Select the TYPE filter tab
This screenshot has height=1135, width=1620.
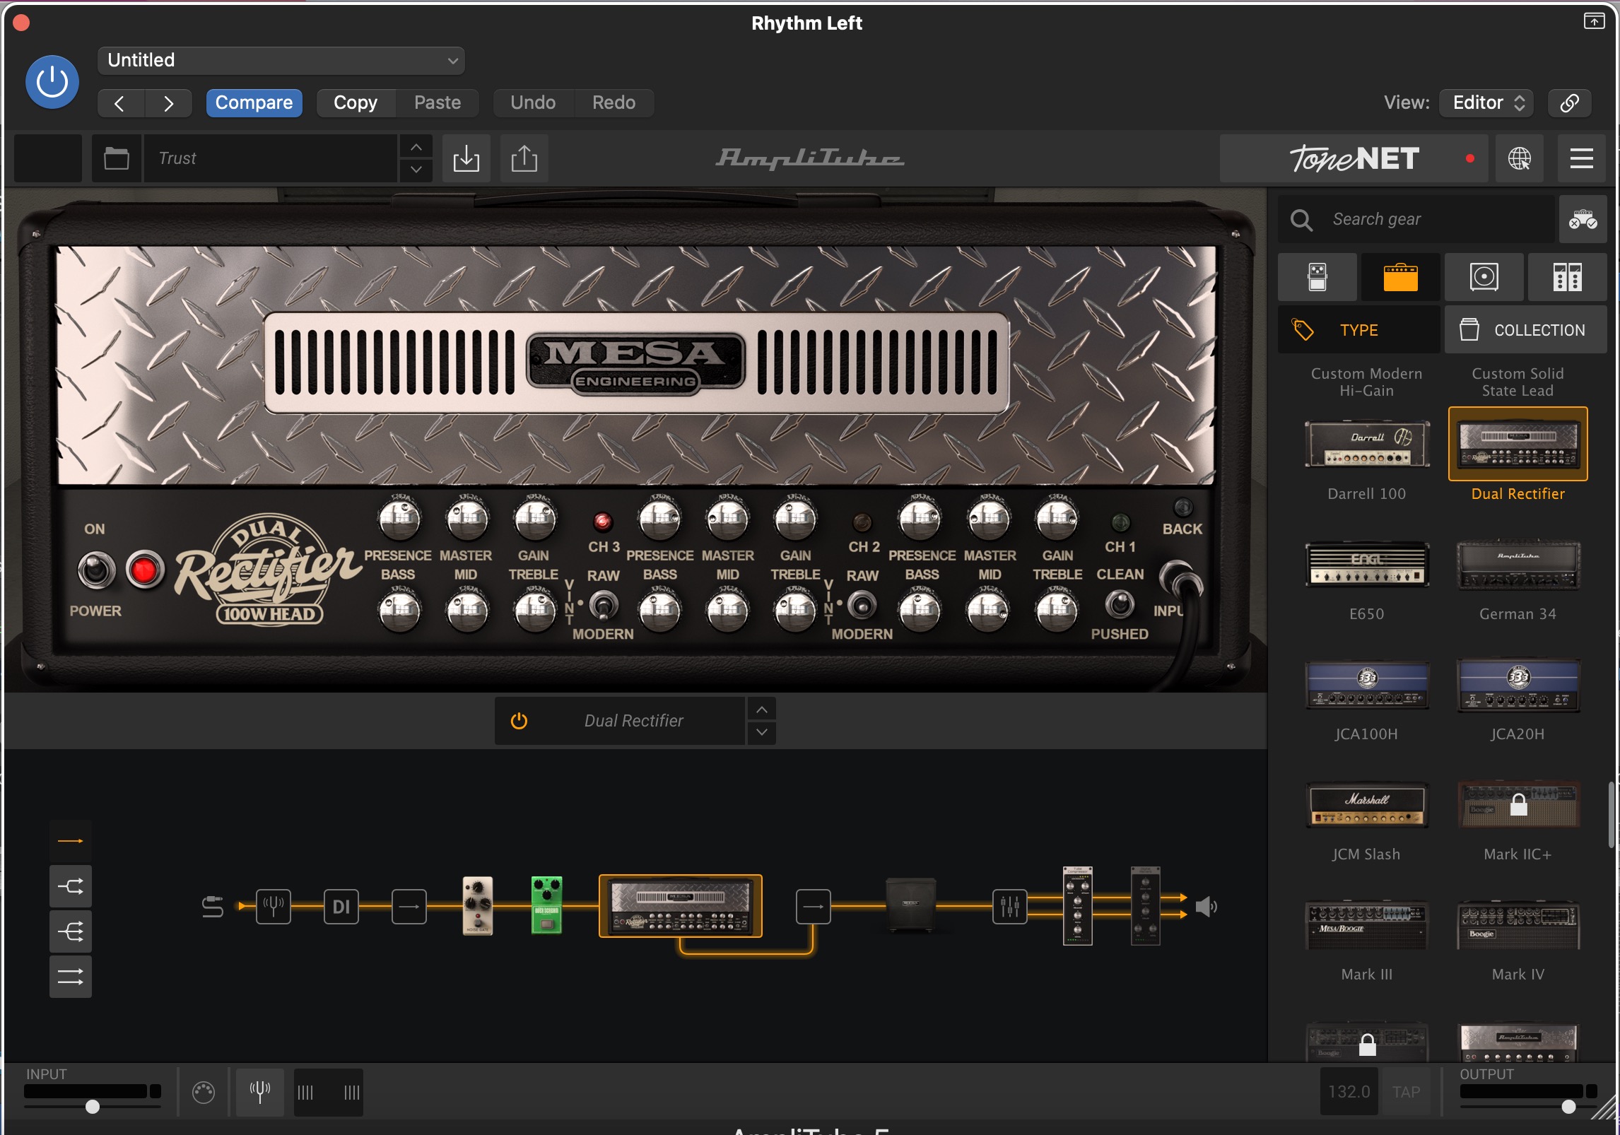click(x=1358, y=330)
